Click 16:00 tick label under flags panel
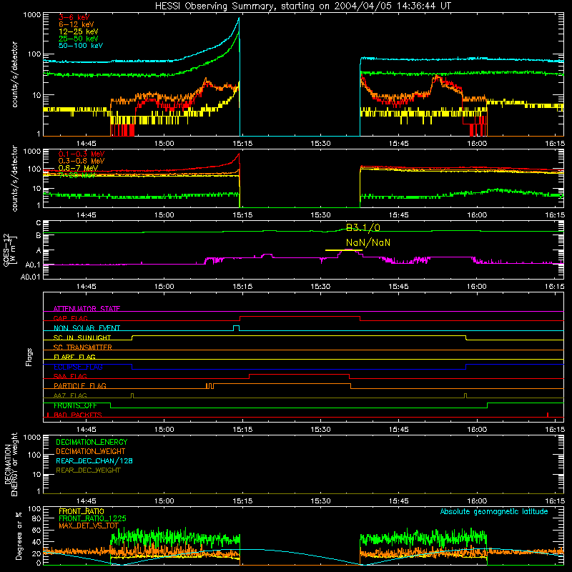 477,430
